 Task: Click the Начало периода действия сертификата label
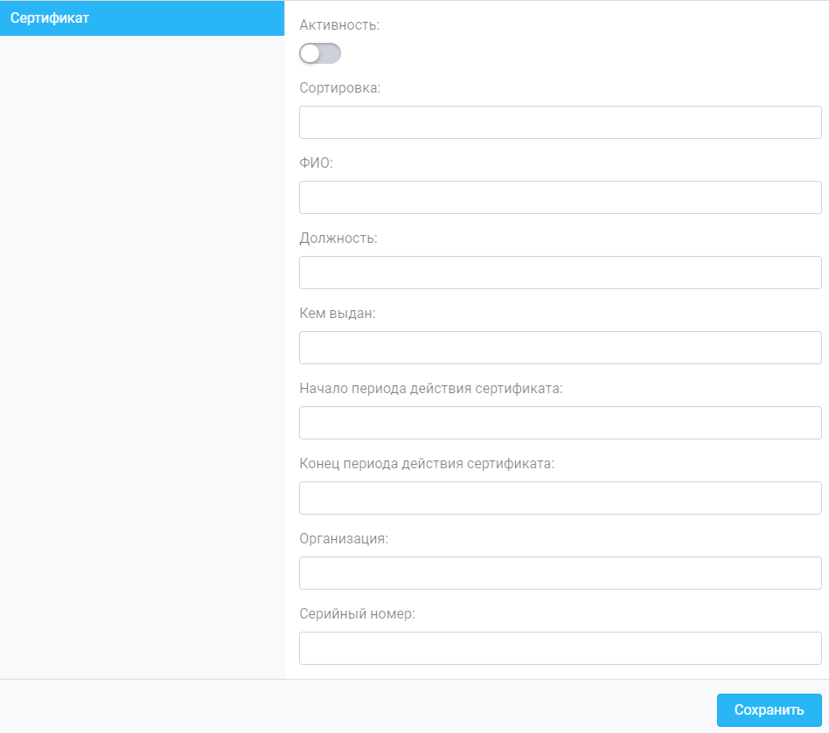pos(430,389)
